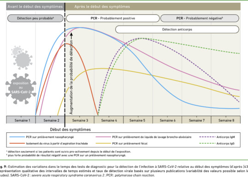Select the purple dashed IgM legend line
Viewport: 248px width, 177px height.
click(x=207, y=137)
